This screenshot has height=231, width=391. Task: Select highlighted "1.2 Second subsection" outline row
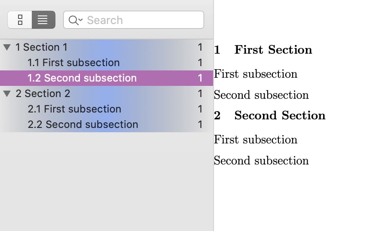(x=82, y=78)
